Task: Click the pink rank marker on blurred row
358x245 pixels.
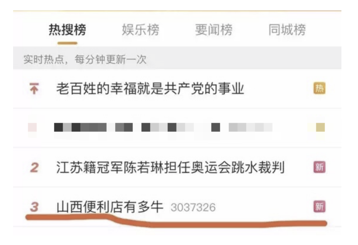Action: coord(32,127)
